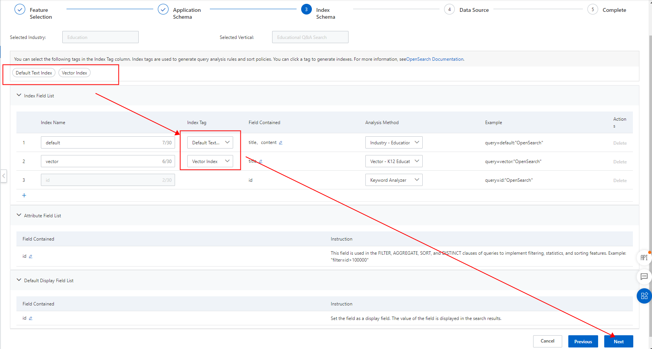Delete the default index row

(620, 143)
